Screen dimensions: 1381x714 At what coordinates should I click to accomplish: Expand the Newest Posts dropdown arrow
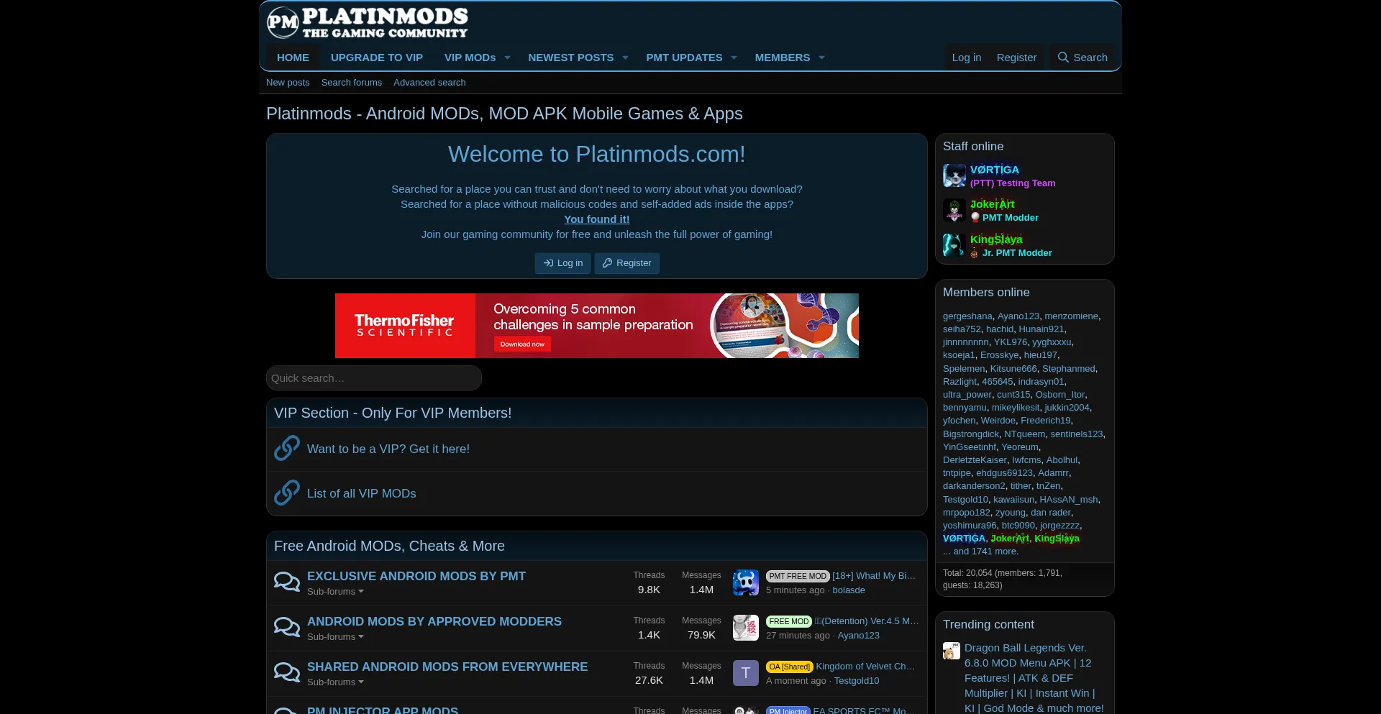pos(625,58)
